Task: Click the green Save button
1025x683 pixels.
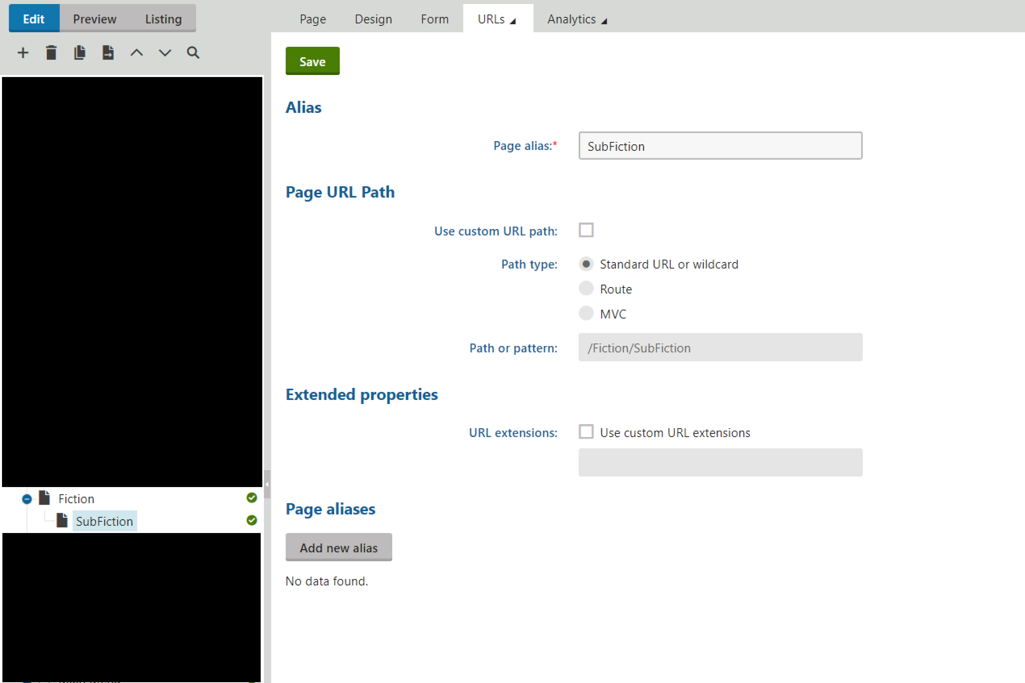Action: point(312,61)
